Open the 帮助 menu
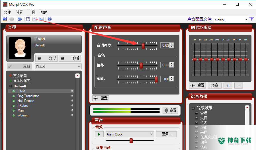The width and height of the screenshot is (256, 150). point(44,12)
